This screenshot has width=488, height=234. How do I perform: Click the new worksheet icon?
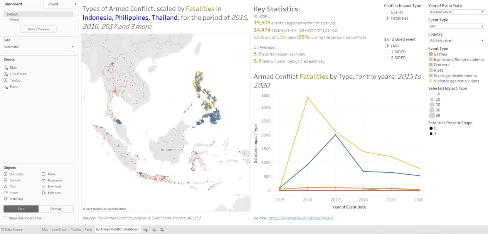(x=145, y=230)
